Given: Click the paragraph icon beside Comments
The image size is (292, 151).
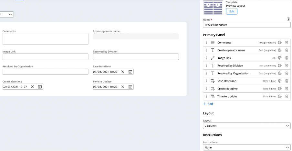Looking at the screenshot, I should pos(213,42).
